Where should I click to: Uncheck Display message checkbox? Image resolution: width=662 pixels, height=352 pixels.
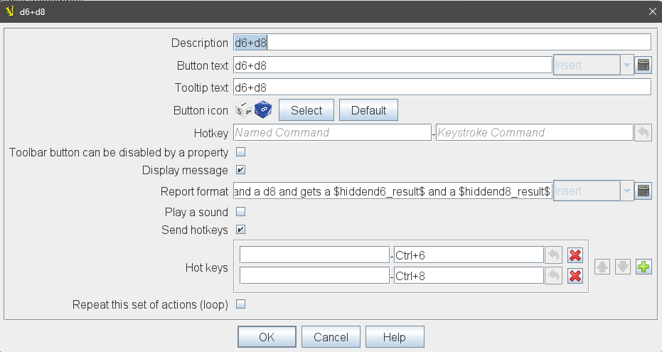tap(240, 170)
